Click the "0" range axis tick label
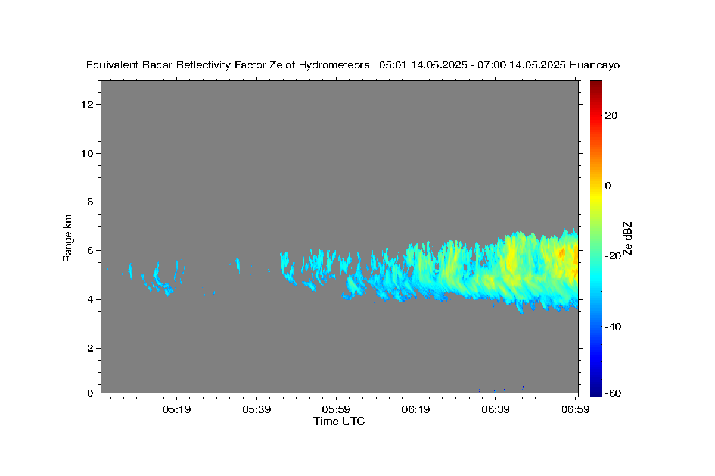Screen dimensions: 715x476 pos(91,393)
